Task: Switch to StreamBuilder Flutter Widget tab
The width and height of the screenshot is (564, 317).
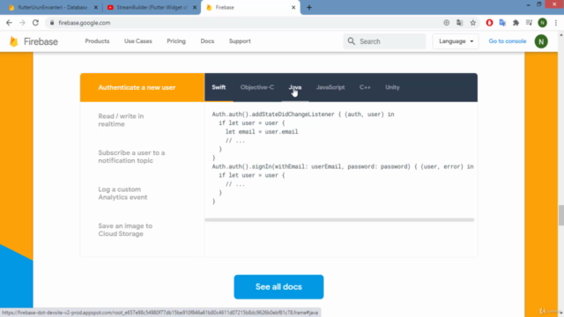Action: click(x=151, y=7)
